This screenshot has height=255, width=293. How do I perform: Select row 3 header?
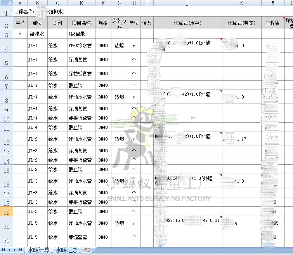tap(7, 34)
